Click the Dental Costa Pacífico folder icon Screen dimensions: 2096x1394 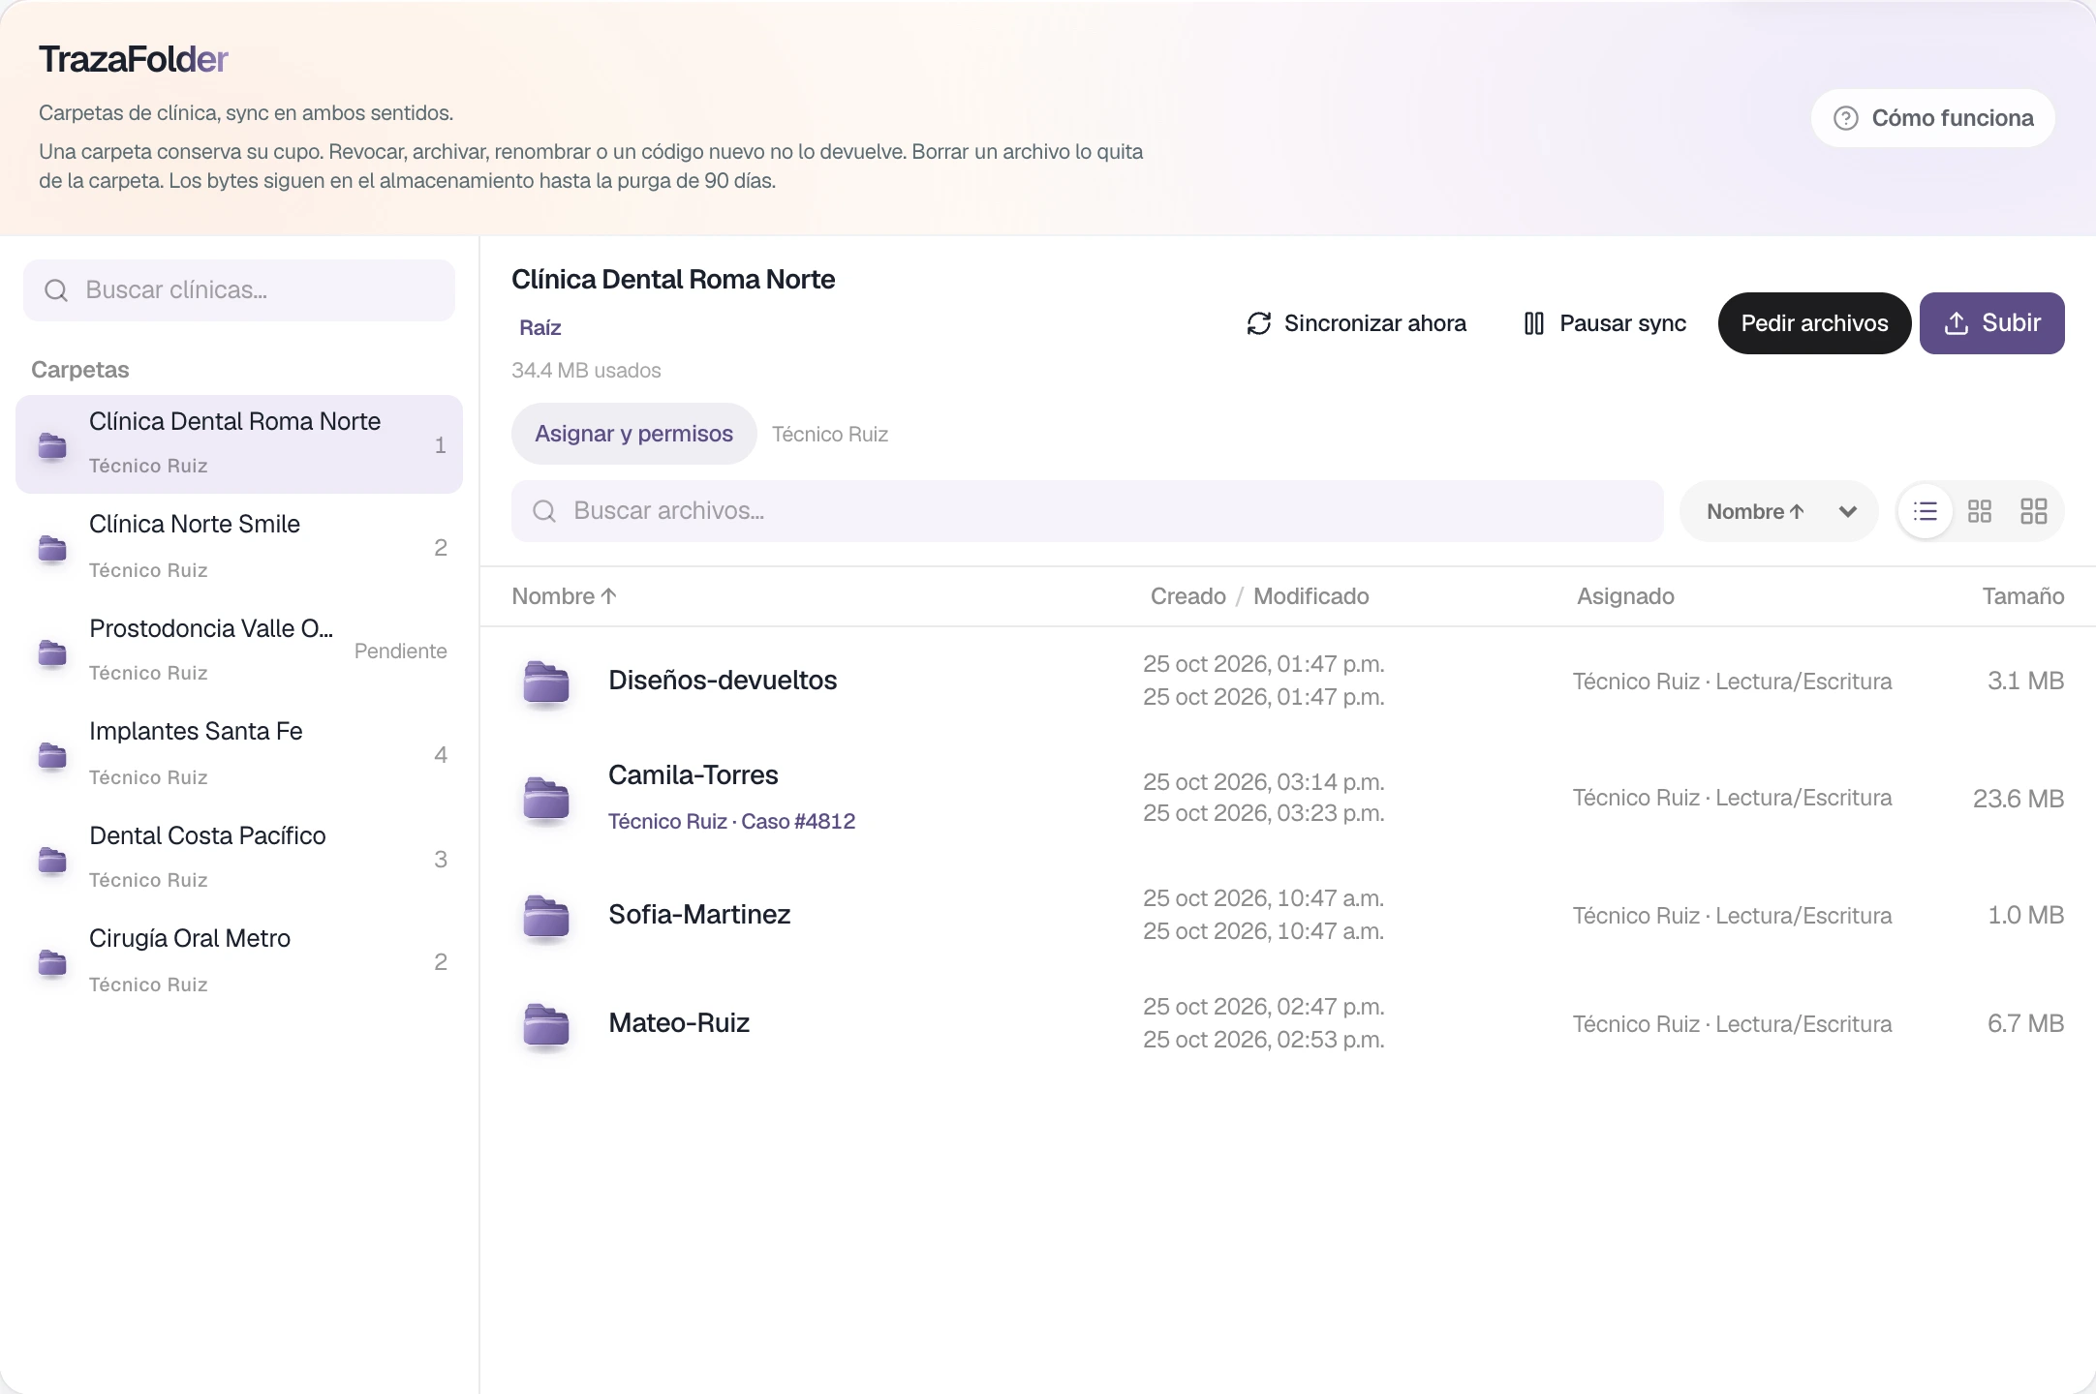(x=52, y=861)
